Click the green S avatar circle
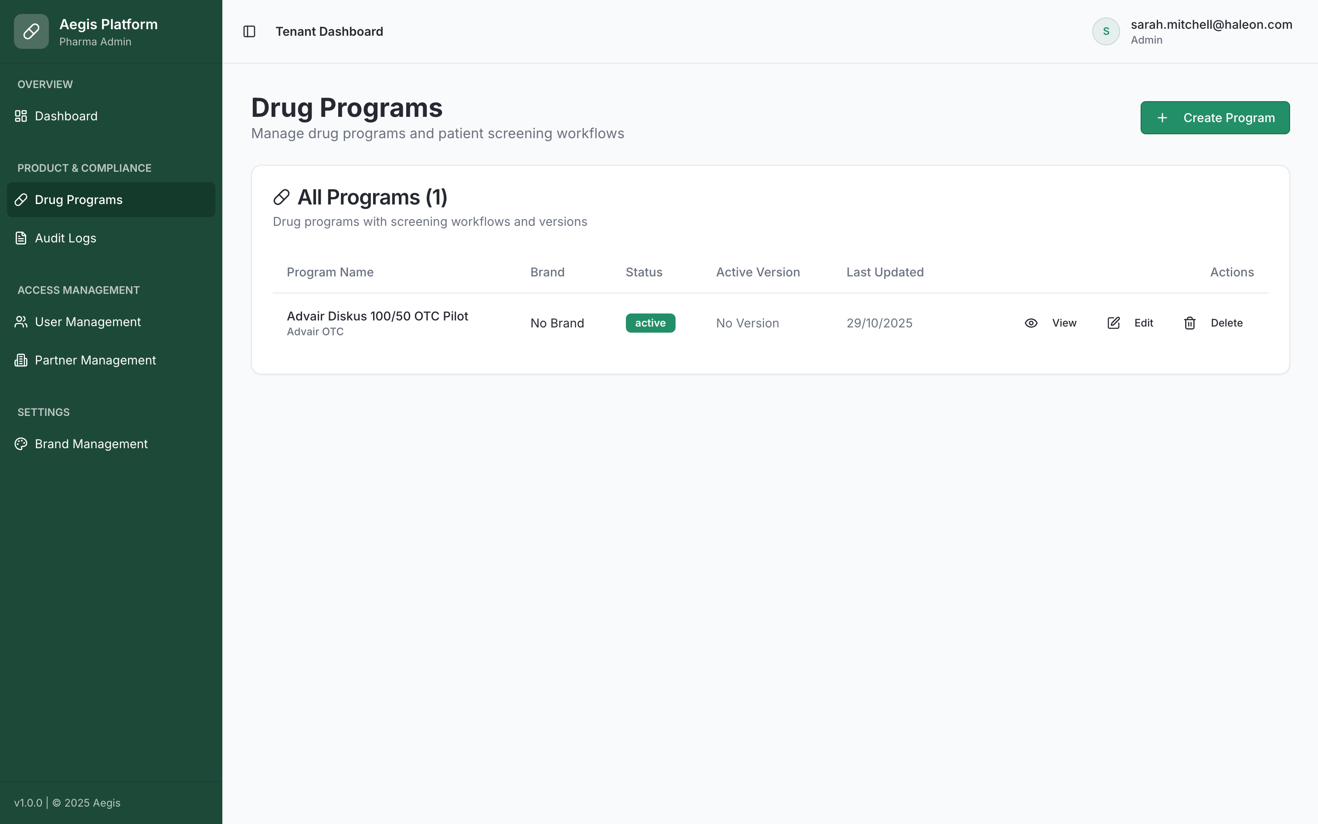This screenshot has height=824, width=1318. tap(1106, 31)
